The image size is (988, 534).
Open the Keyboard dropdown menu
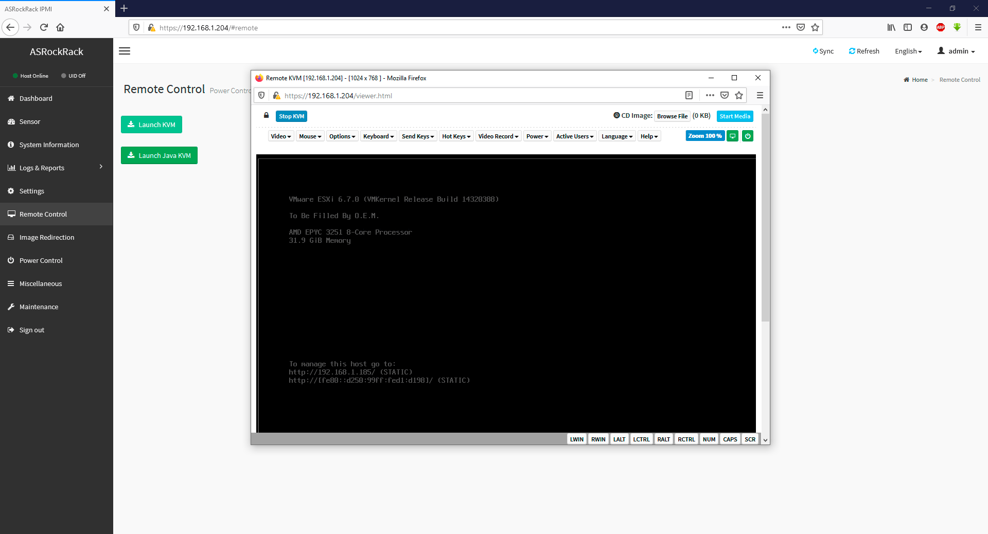click(x=379, y=136)
